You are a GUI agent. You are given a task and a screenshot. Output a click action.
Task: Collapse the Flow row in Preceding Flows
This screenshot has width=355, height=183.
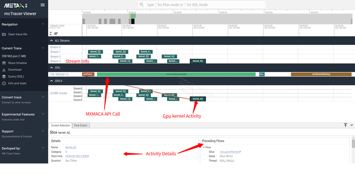coord(204,147)
